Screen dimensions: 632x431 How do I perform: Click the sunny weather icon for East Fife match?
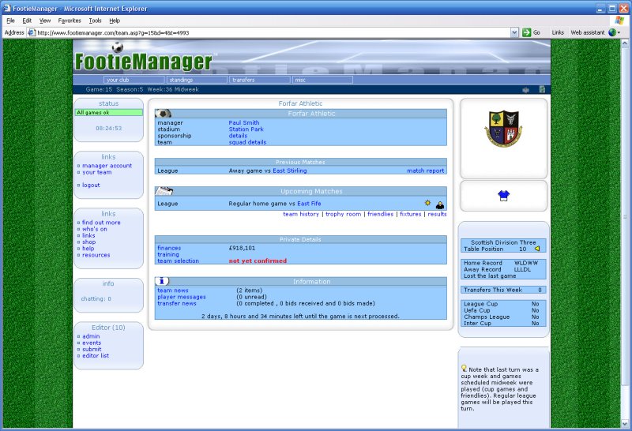(x=427, y=203)
